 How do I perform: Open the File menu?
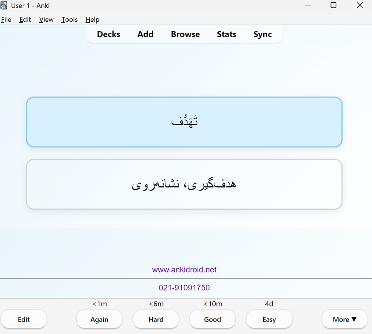(6, 20)
